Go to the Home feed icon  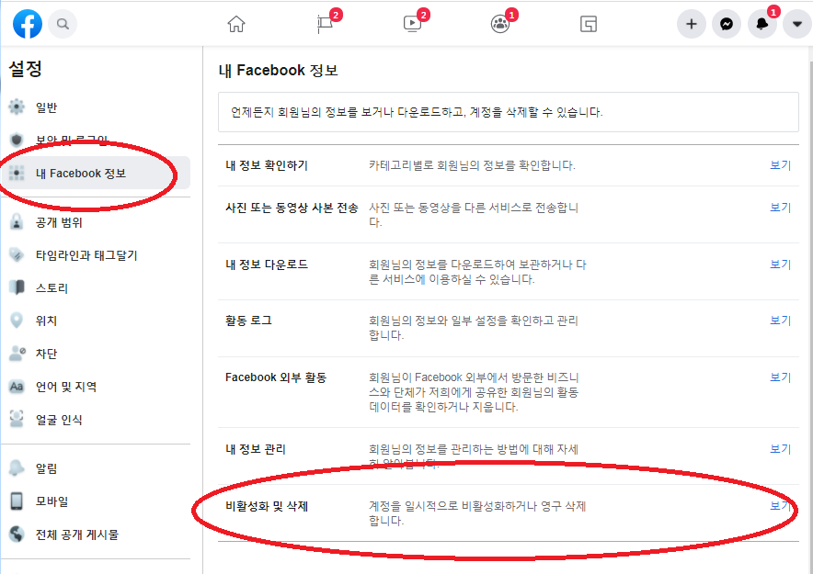(x=236, y=24)
